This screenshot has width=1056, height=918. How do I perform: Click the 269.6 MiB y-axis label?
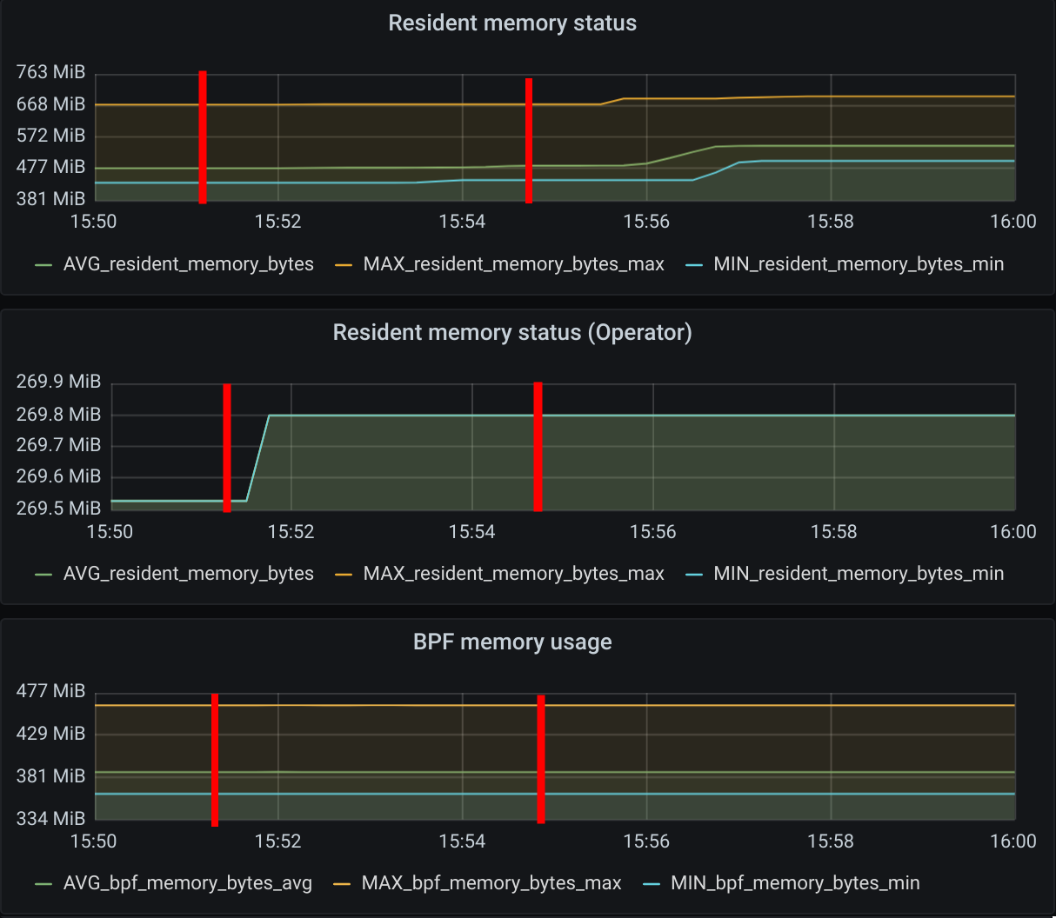(59, 476)
